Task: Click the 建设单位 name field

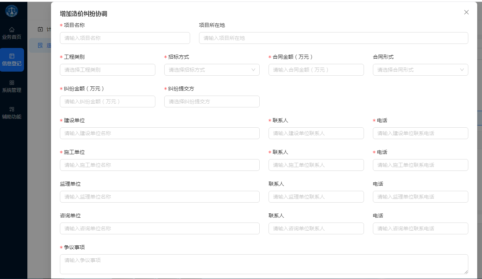Action: click(160, 133)
